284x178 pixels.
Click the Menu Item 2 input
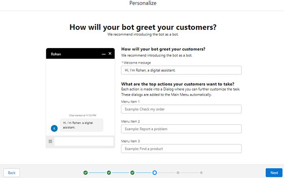(181, 129)
